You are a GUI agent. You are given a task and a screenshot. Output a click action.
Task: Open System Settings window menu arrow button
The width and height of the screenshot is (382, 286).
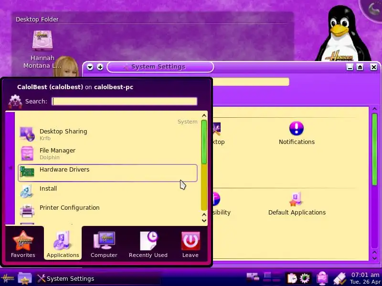90,67
